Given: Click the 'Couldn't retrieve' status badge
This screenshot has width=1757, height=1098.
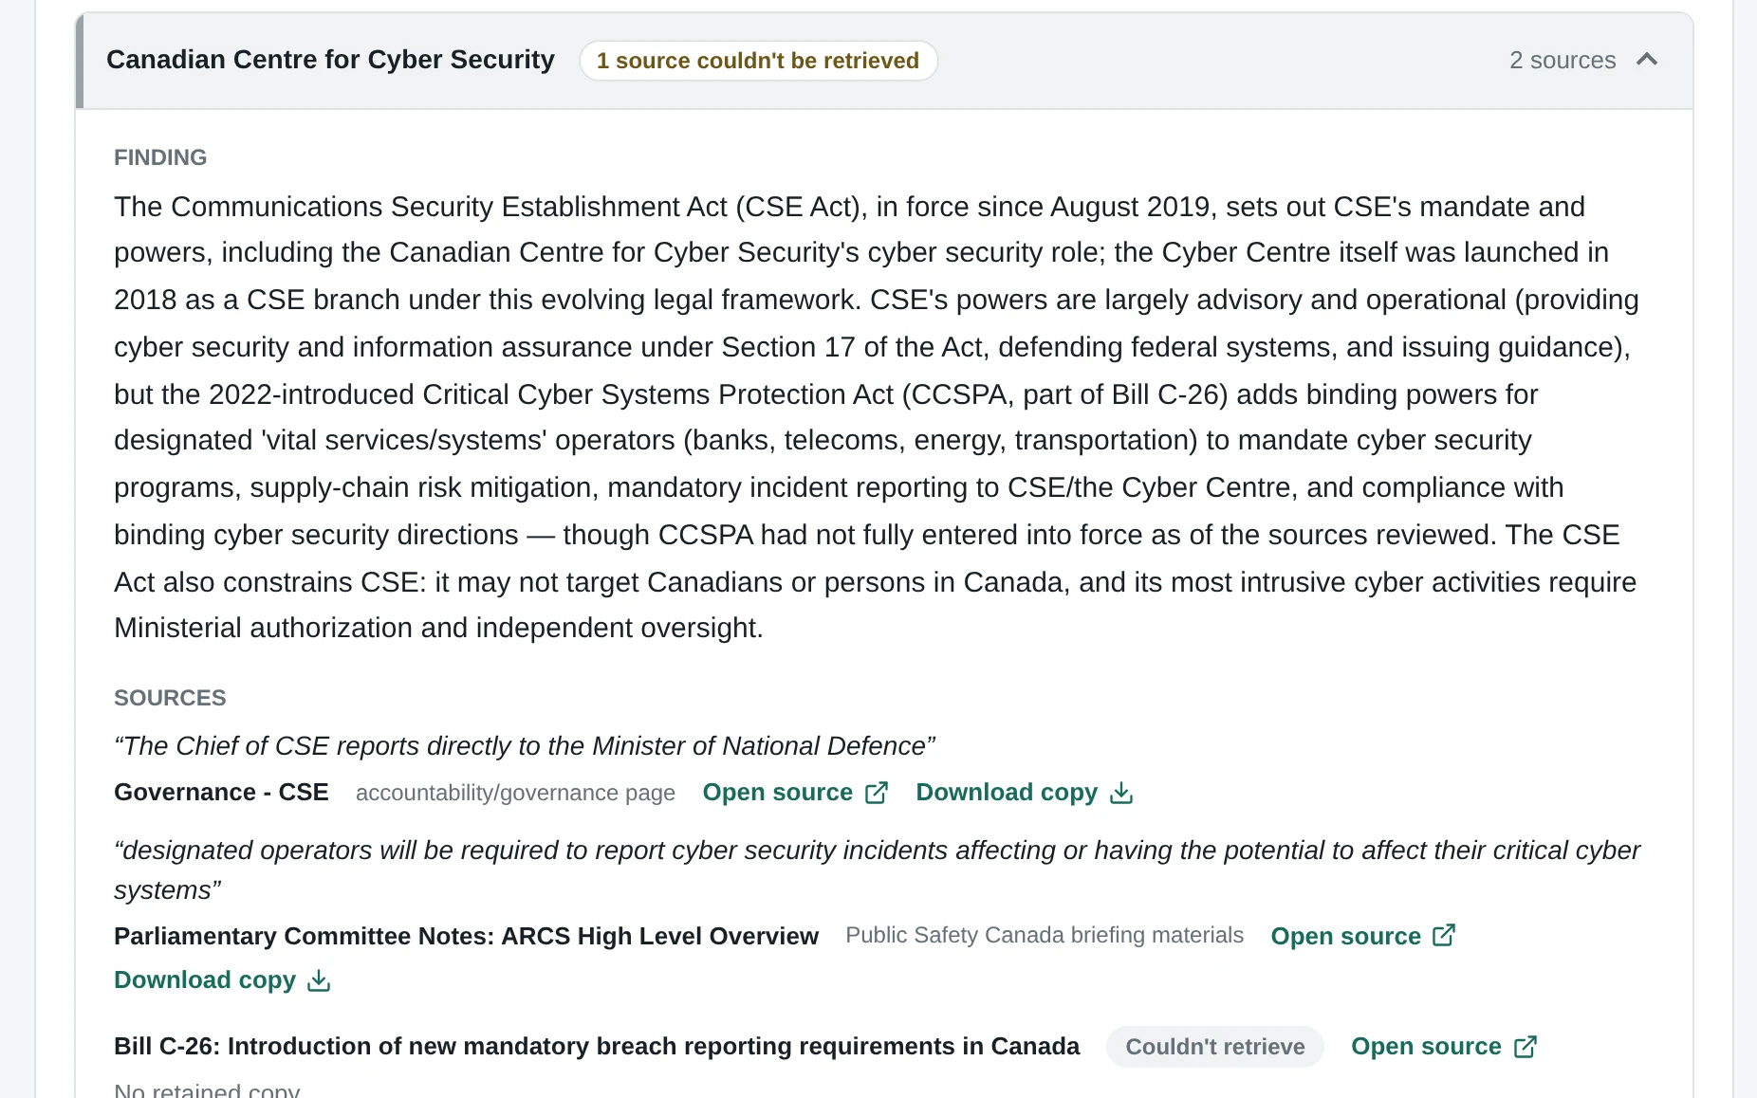Looking at the screenshot, I should pos(1215,1047).
